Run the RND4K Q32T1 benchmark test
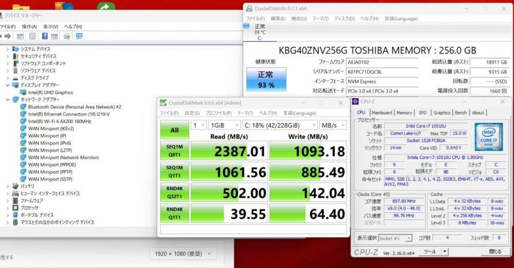 [x=174, y=193]
